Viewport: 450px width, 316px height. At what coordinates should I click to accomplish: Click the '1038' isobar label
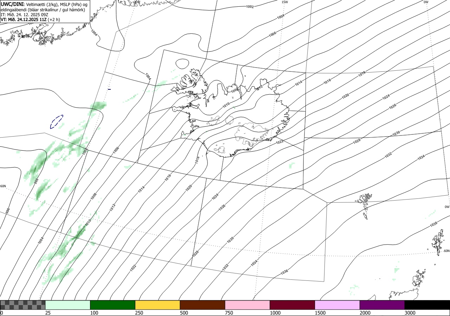[433, 224]
